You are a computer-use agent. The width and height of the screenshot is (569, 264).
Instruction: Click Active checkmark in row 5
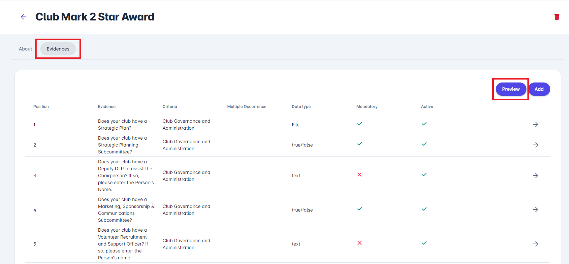pos(424,243)
